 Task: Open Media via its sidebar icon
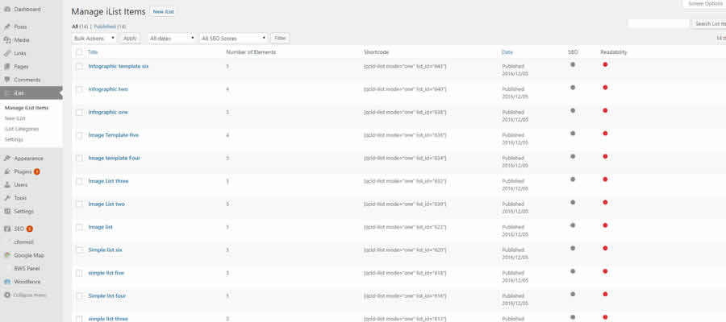click(6, 39)
